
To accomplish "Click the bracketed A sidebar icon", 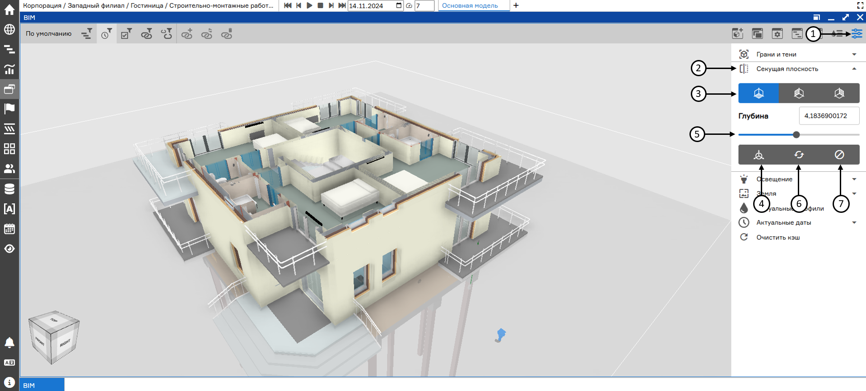I will [9, 208].
